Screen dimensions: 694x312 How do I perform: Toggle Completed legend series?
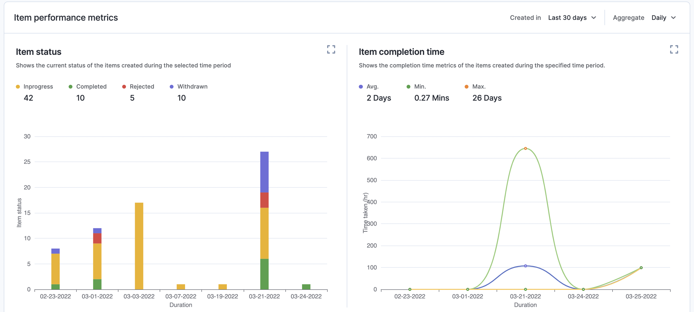click(91, 87)
